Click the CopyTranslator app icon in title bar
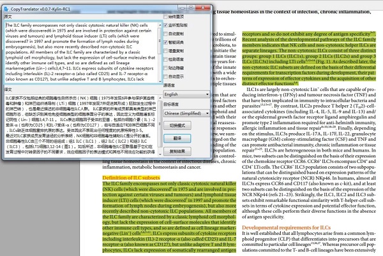 (6, 9)
